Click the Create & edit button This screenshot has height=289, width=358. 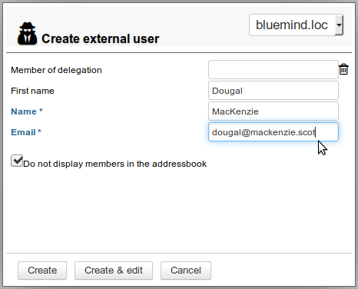coord(114,271)
